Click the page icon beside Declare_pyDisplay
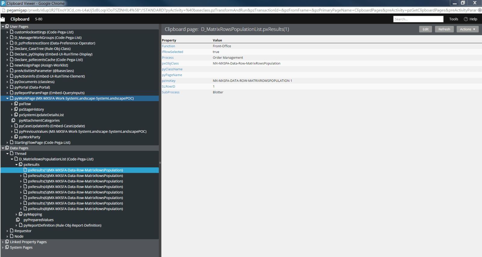 tap(12, 54)
